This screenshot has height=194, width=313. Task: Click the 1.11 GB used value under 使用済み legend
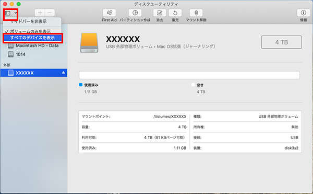tap(90, 92)
